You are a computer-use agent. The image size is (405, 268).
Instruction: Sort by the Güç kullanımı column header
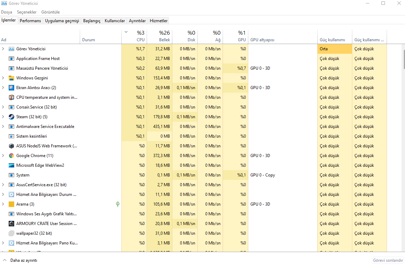[x=335, y=36]
